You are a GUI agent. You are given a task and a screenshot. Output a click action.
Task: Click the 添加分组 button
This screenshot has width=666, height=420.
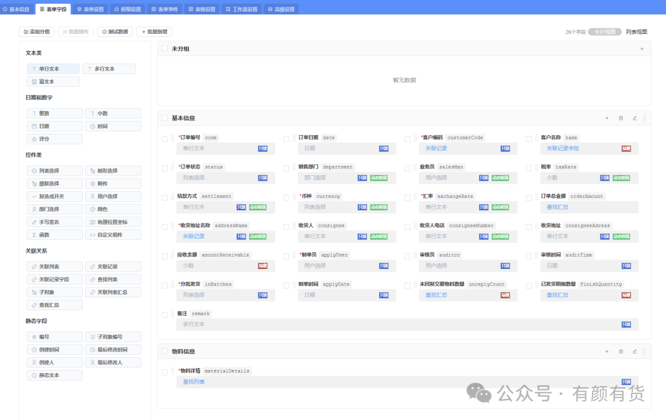pos(36,32)
